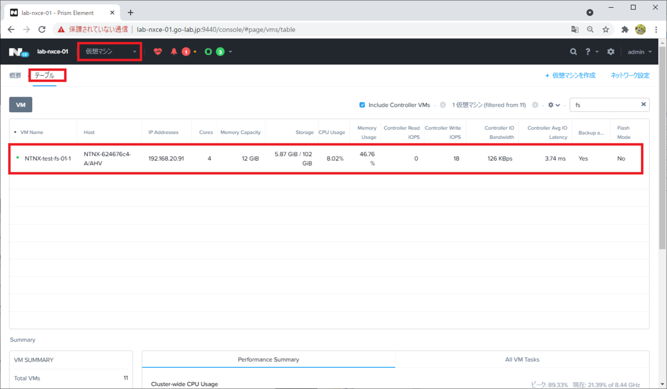The height and width of the screenshot is (389, 667).
Task: Select the NTNX-test-fs-01-1 VM name
Action: (x=48, y=158)
